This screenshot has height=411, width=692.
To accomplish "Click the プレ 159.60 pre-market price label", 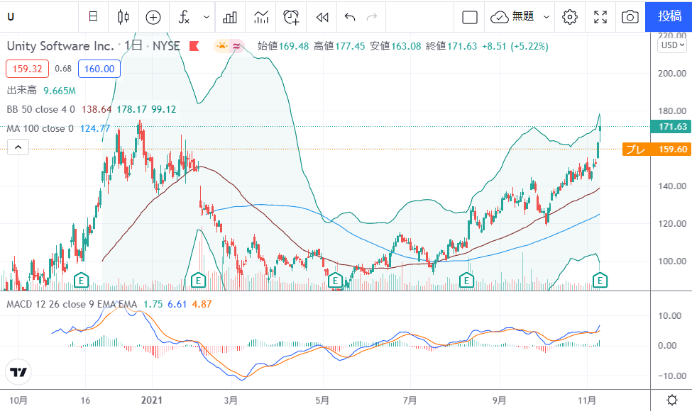I will coord(657,150).
